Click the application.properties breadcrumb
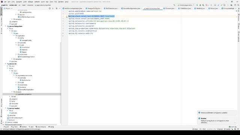 coord(43,5)
